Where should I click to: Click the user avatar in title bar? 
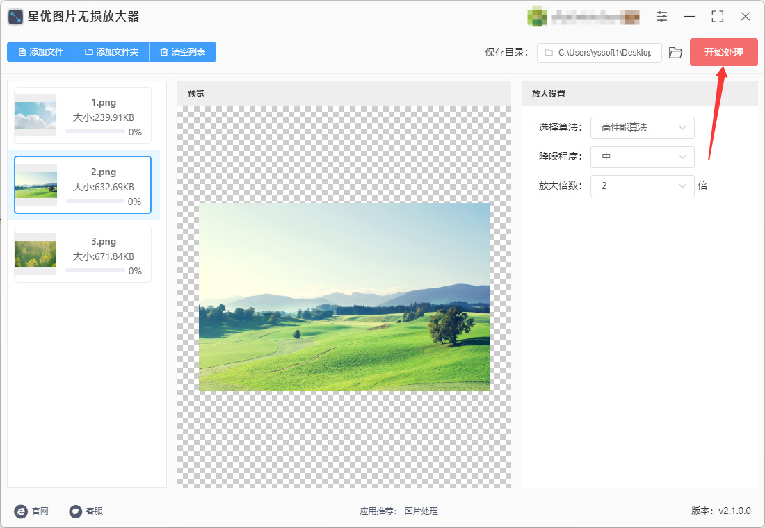[x=537, y=17]
